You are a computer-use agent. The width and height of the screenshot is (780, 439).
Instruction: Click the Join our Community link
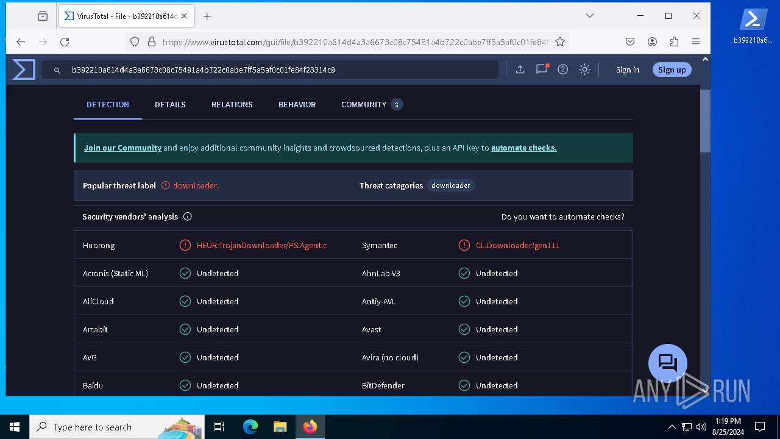pyautogui.click(x=122, y=148)
